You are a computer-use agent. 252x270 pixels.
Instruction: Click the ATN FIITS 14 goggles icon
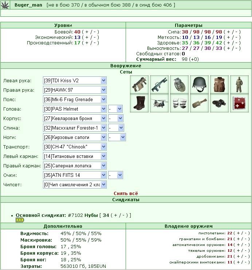click(219, 103)
